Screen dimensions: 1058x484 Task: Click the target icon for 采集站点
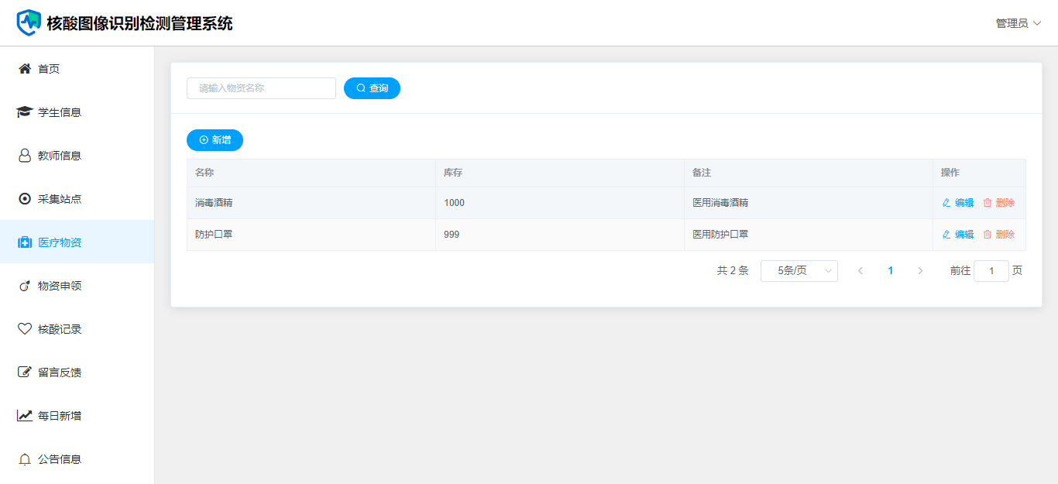(25, 199)
